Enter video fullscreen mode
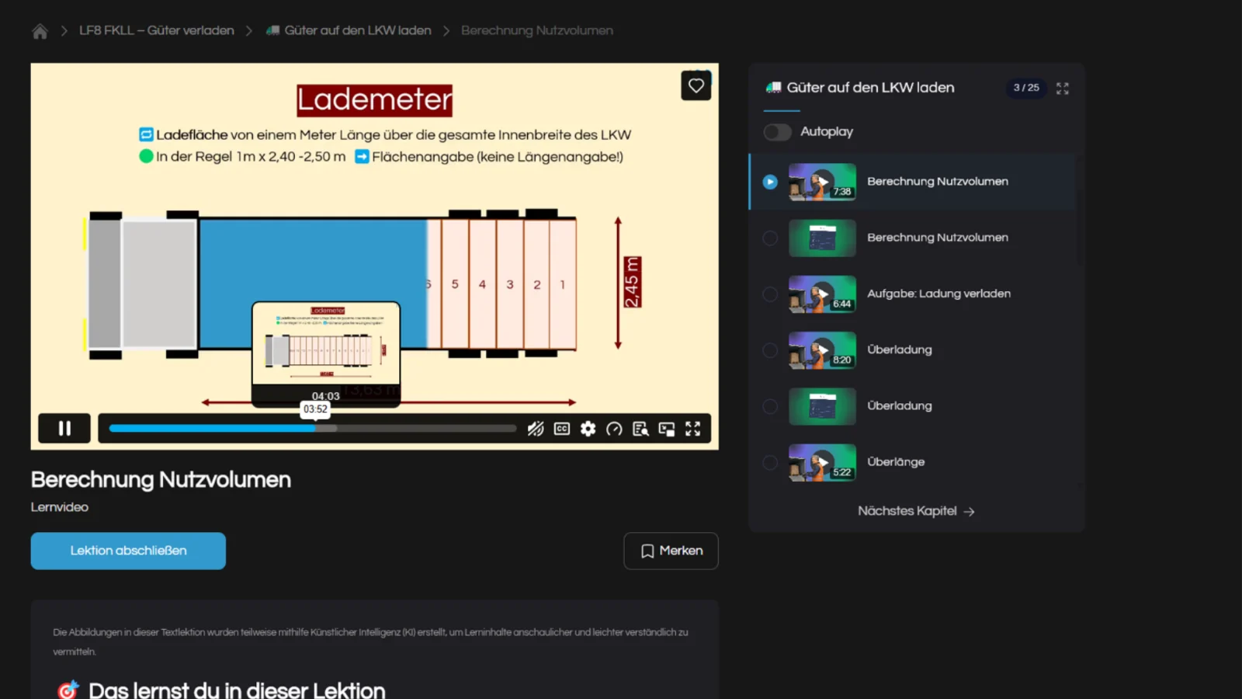1242x699 pixels. [x=693, y=429]
